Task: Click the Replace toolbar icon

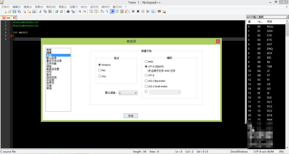Action: pos(73,12)
